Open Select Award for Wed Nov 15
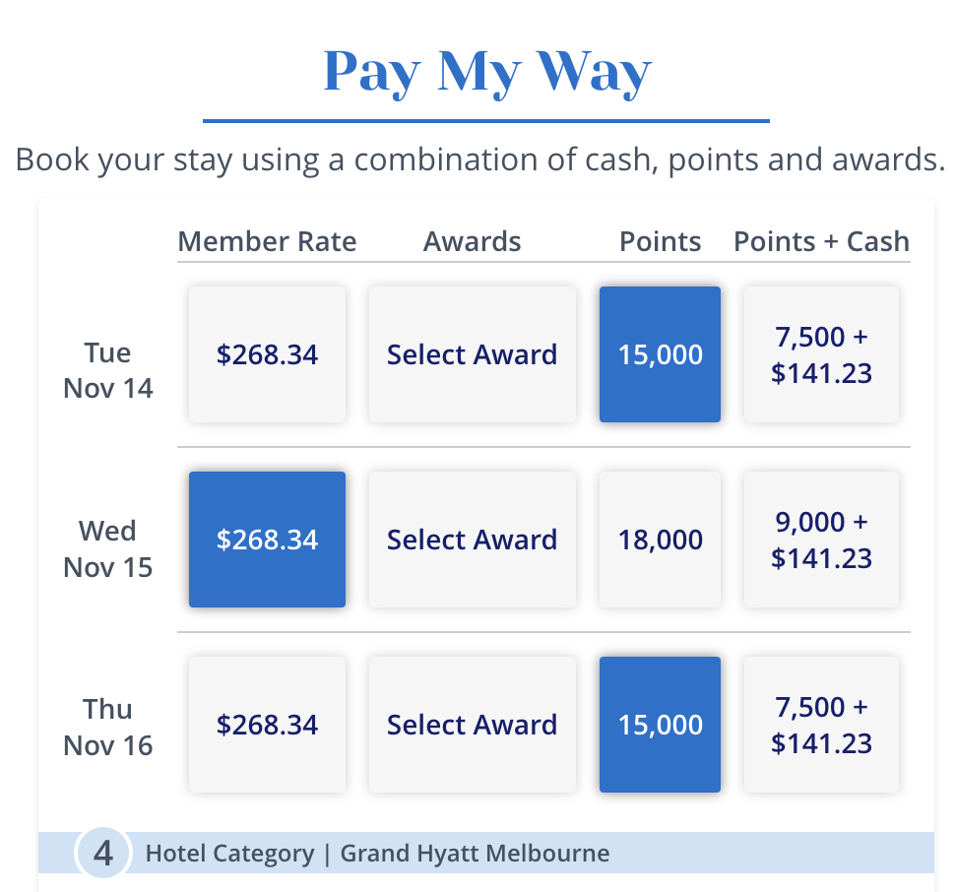955x892 pixels. pos(472,540)
